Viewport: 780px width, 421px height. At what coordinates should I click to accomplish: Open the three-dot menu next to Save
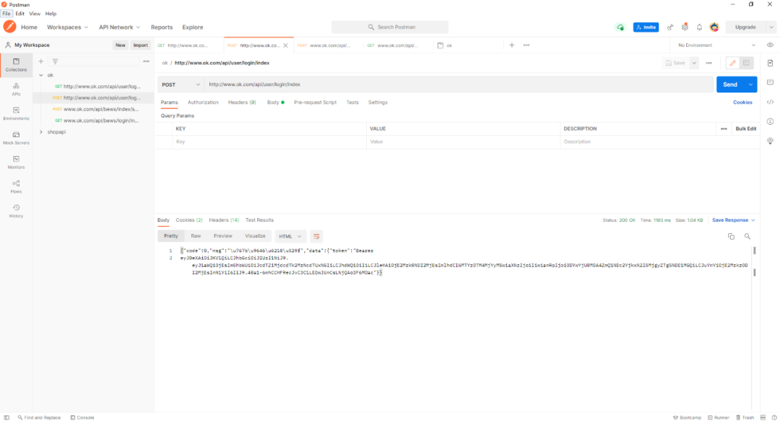(x=709, y=64)
